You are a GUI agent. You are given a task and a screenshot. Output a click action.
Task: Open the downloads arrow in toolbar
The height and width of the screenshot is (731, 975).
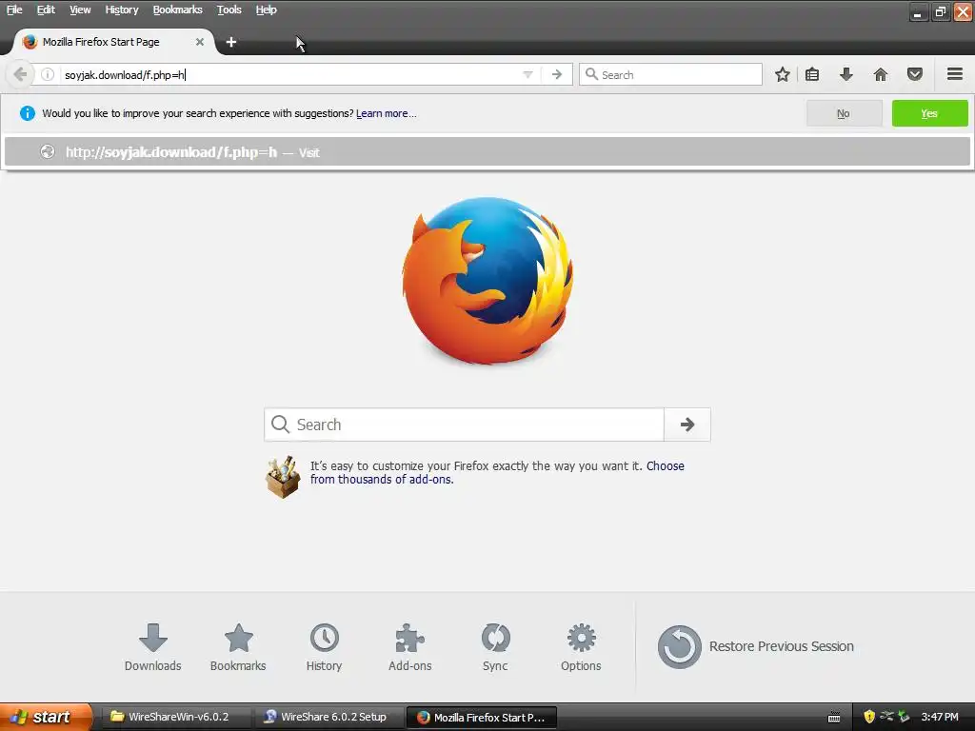[x=846, y=74]
